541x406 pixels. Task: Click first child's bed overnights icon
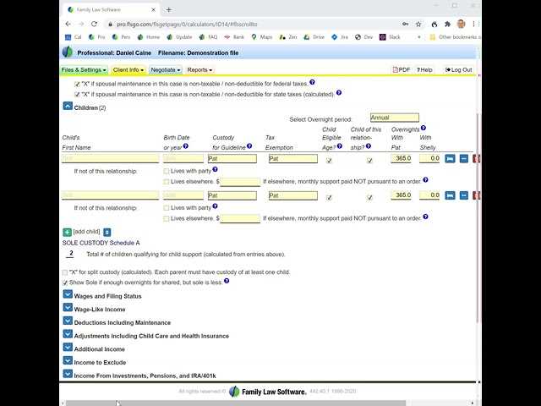tap(450, 158)
